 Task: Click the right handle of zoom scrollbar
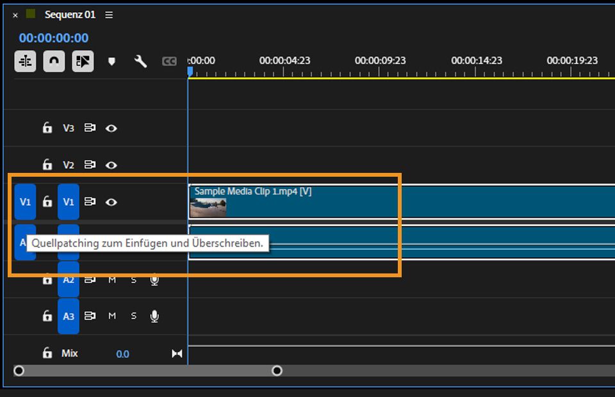(277, 371)
